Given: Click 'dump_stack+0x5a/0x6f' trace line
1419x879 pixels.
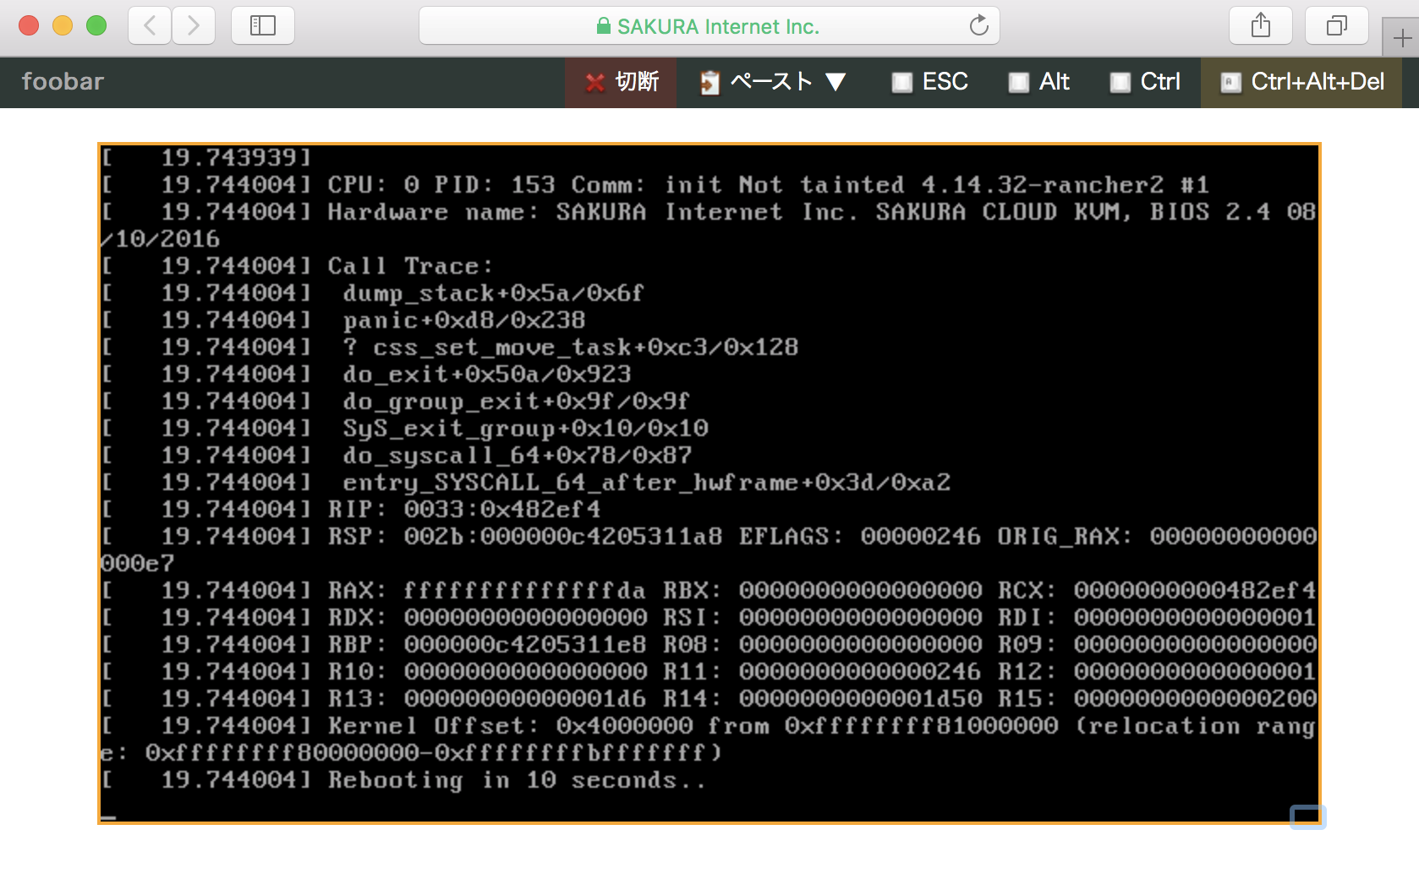Looking at the screenshot, I should click(x=373, y=293).
